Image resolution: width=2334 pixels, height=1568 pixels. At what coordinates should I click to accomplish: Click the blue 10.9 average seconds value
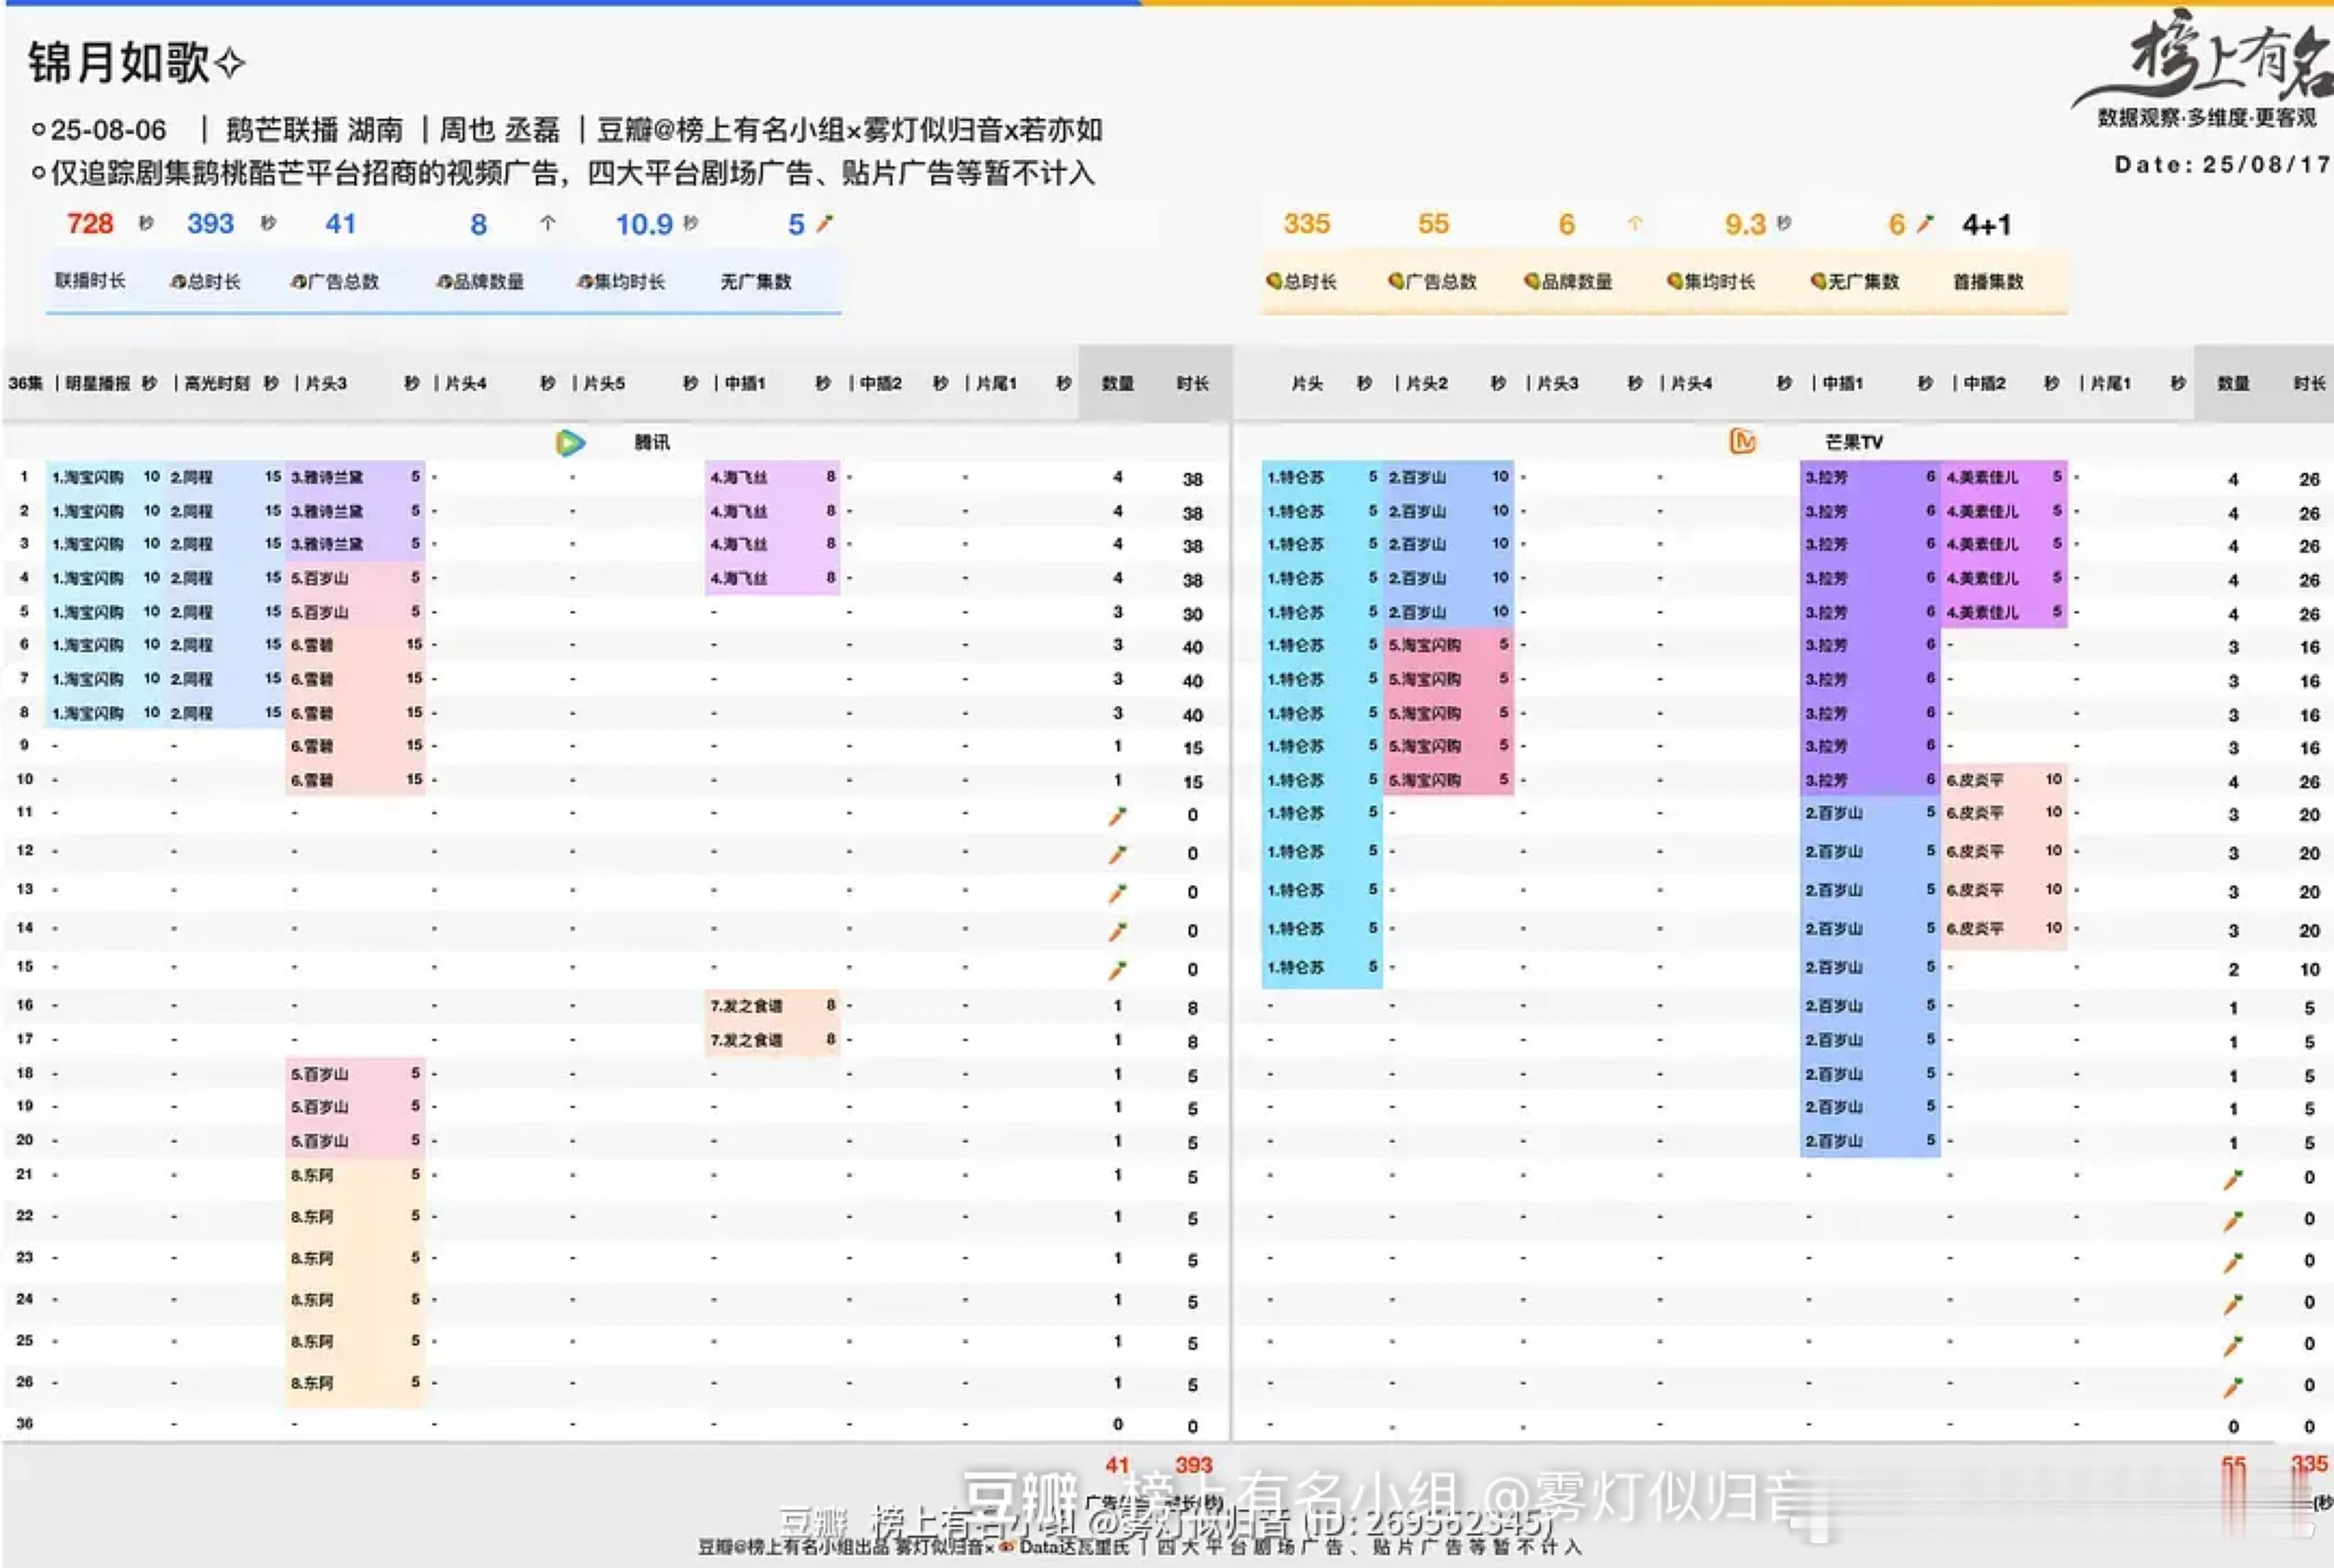(643, 224)
